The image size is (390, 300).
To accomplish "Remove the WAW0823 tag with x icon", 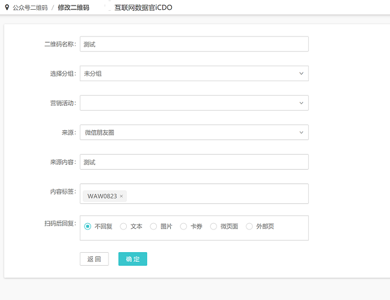I will pos(121,196).
